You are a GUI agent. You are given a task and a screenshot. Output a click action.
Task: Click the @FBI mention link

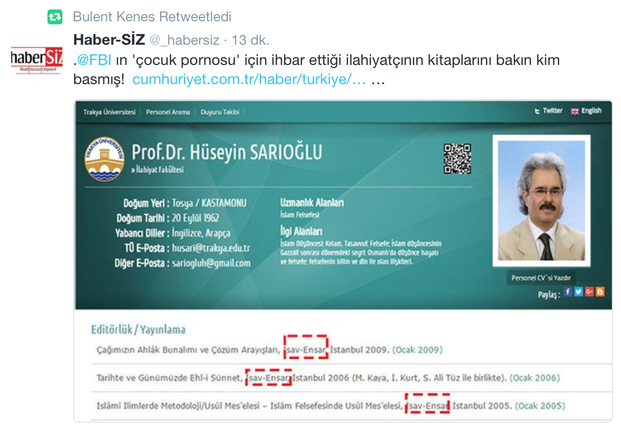click(94, 60)
